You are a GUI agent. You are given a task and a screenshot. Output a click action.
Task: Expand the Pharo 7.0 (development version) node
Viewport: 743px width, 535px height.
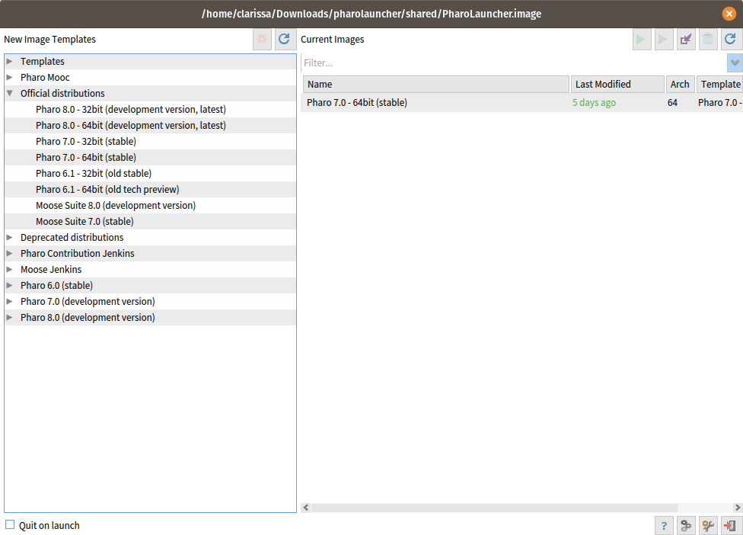[x=9, y=301]
